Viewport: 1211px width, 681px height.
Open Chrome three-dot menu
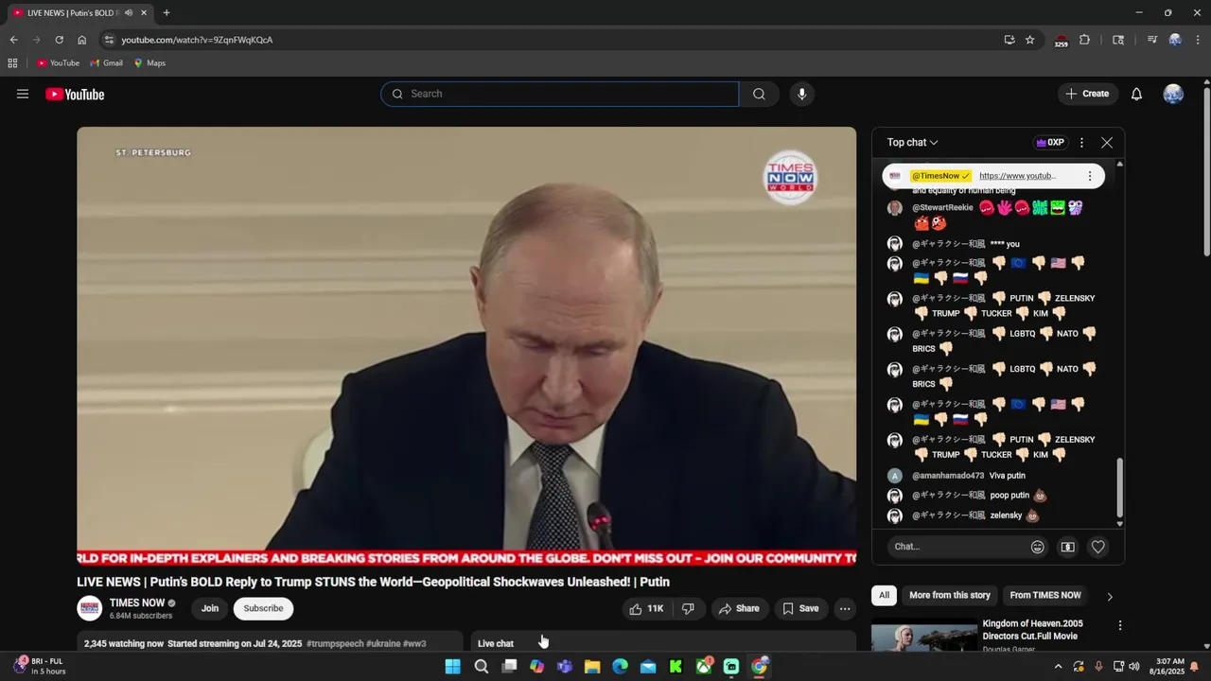(1198, 40)
